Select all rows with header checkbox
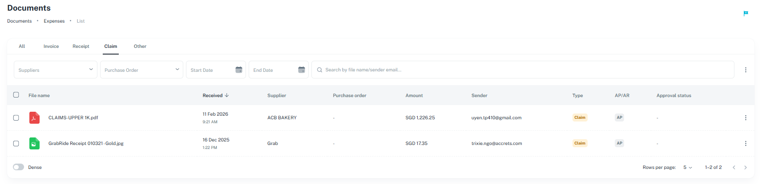Viewport: 762px width, 184px height. pos(16,95)
